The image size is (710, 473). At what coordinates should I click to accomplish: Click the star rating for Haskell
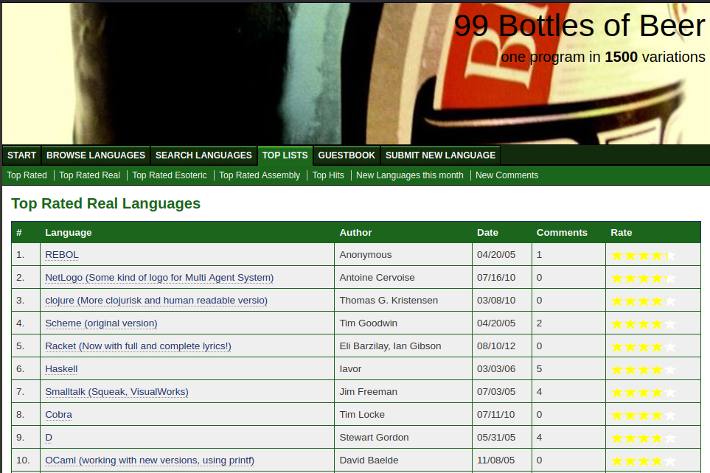pyautogui.click(x=643, y=370)
